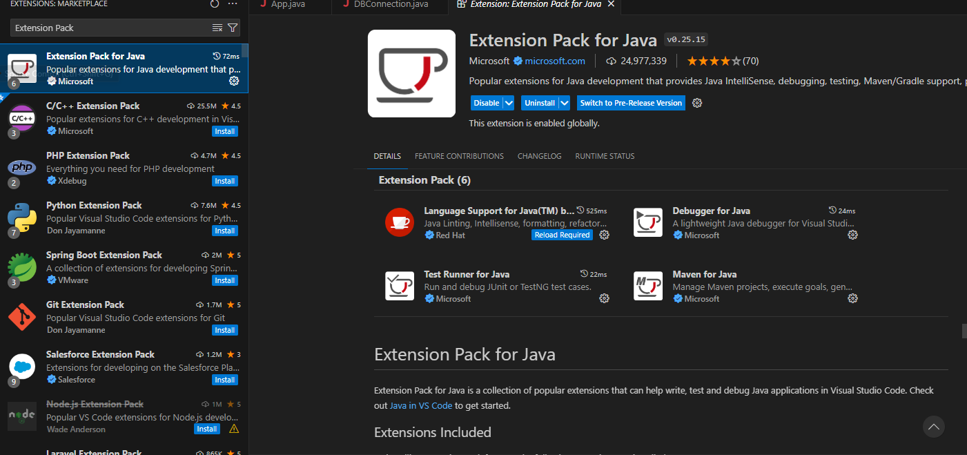Install the Spring Boot Extension Pack

pyautogui.click(x=225, y=280)
